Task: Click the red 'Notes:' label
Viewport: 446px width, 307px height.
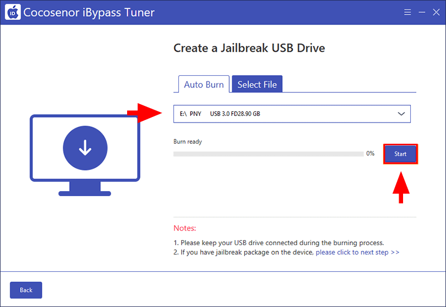Action: click(185, 228)
